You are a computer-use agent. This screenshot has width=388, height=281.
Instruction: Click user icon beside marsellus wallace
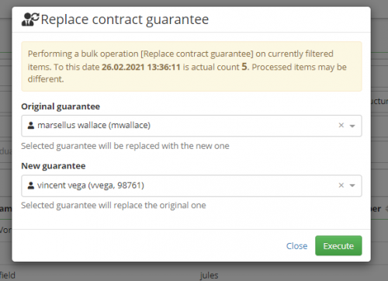coord(31,126)
